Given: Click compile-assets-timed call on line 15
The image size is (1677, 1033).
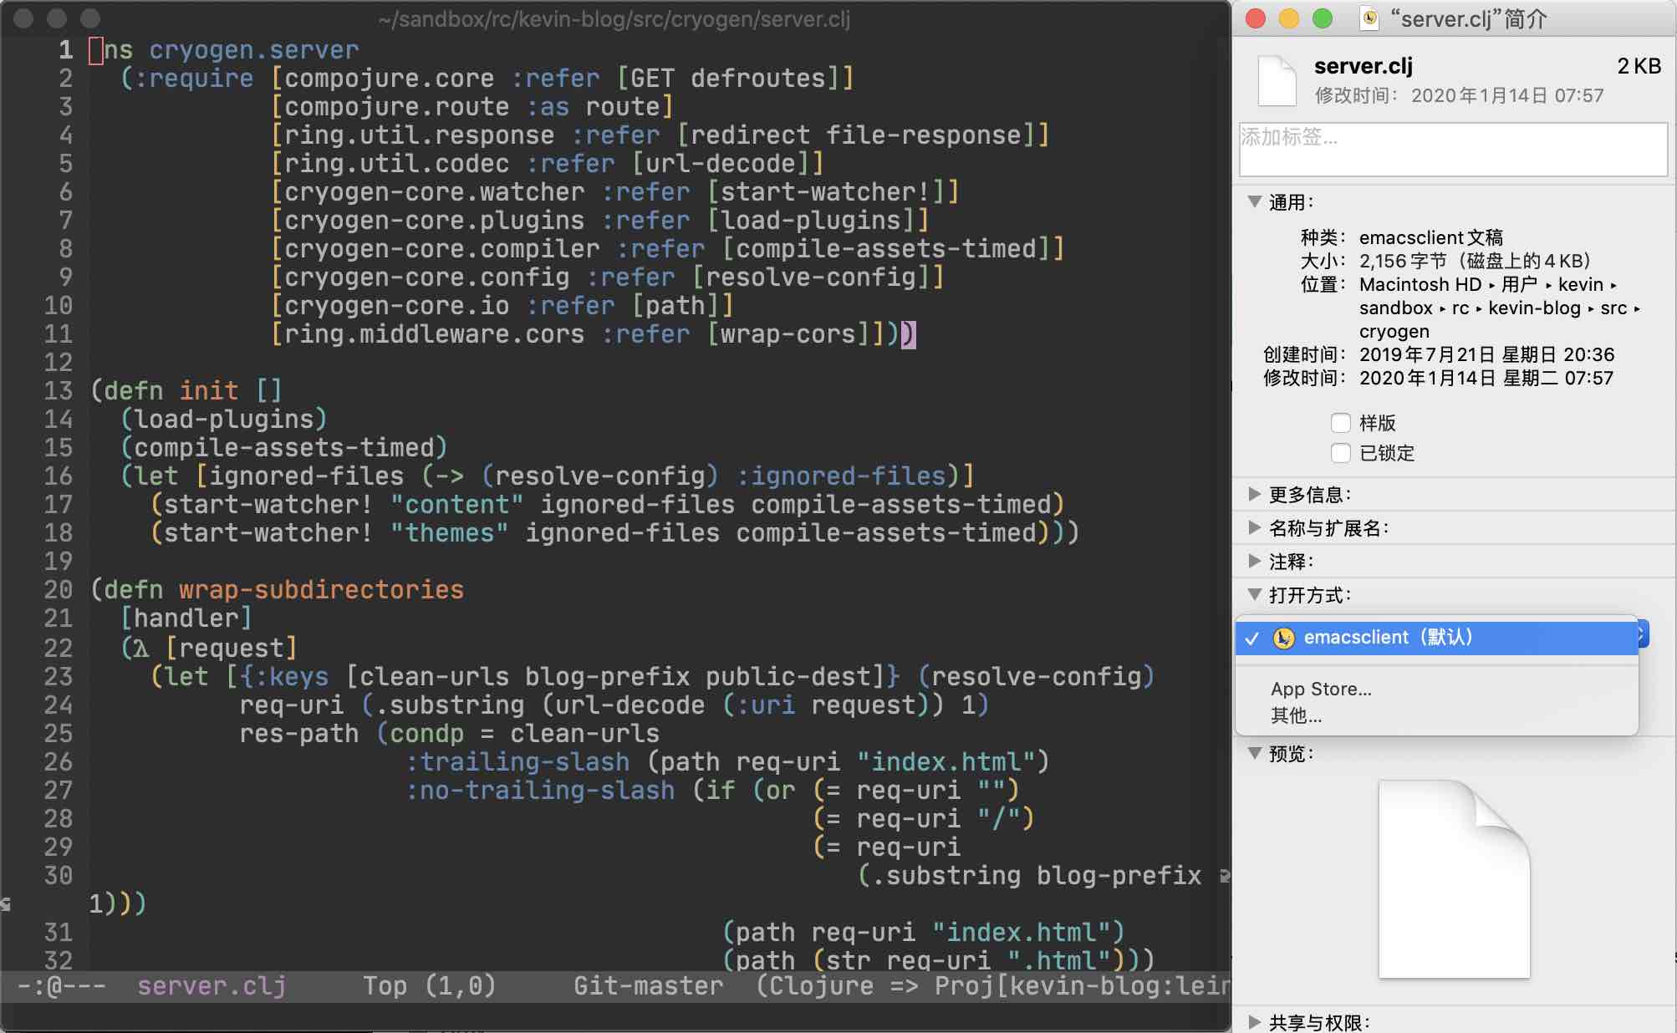Looking at the screenshot, I should [x=283, y=447].
